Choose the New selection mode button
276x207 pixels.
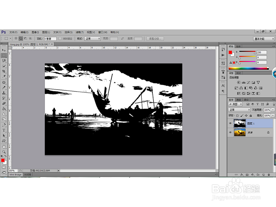[x=16, y=38]
